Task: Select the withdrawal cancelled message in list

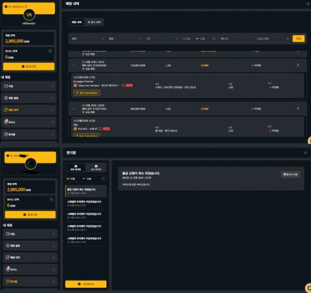Action: coord(86,191)
